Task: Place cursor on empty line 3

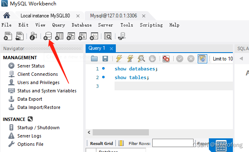Action: pyautogui.click(x=174, y=86)
